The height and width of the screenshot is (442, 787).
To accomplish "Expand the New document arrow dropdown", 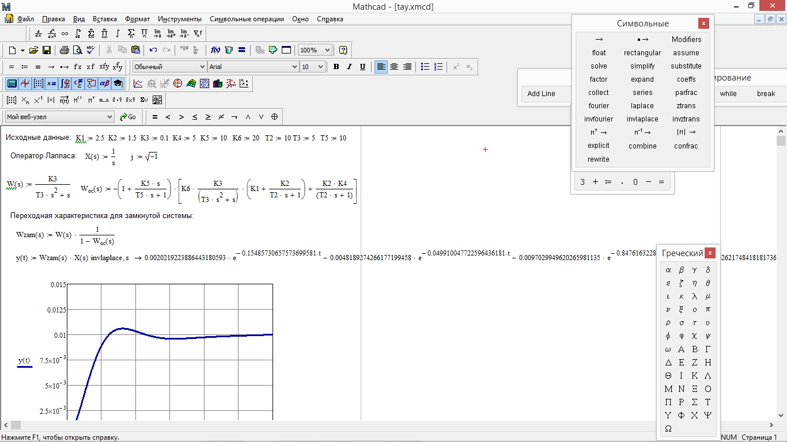I will point(22,50).
